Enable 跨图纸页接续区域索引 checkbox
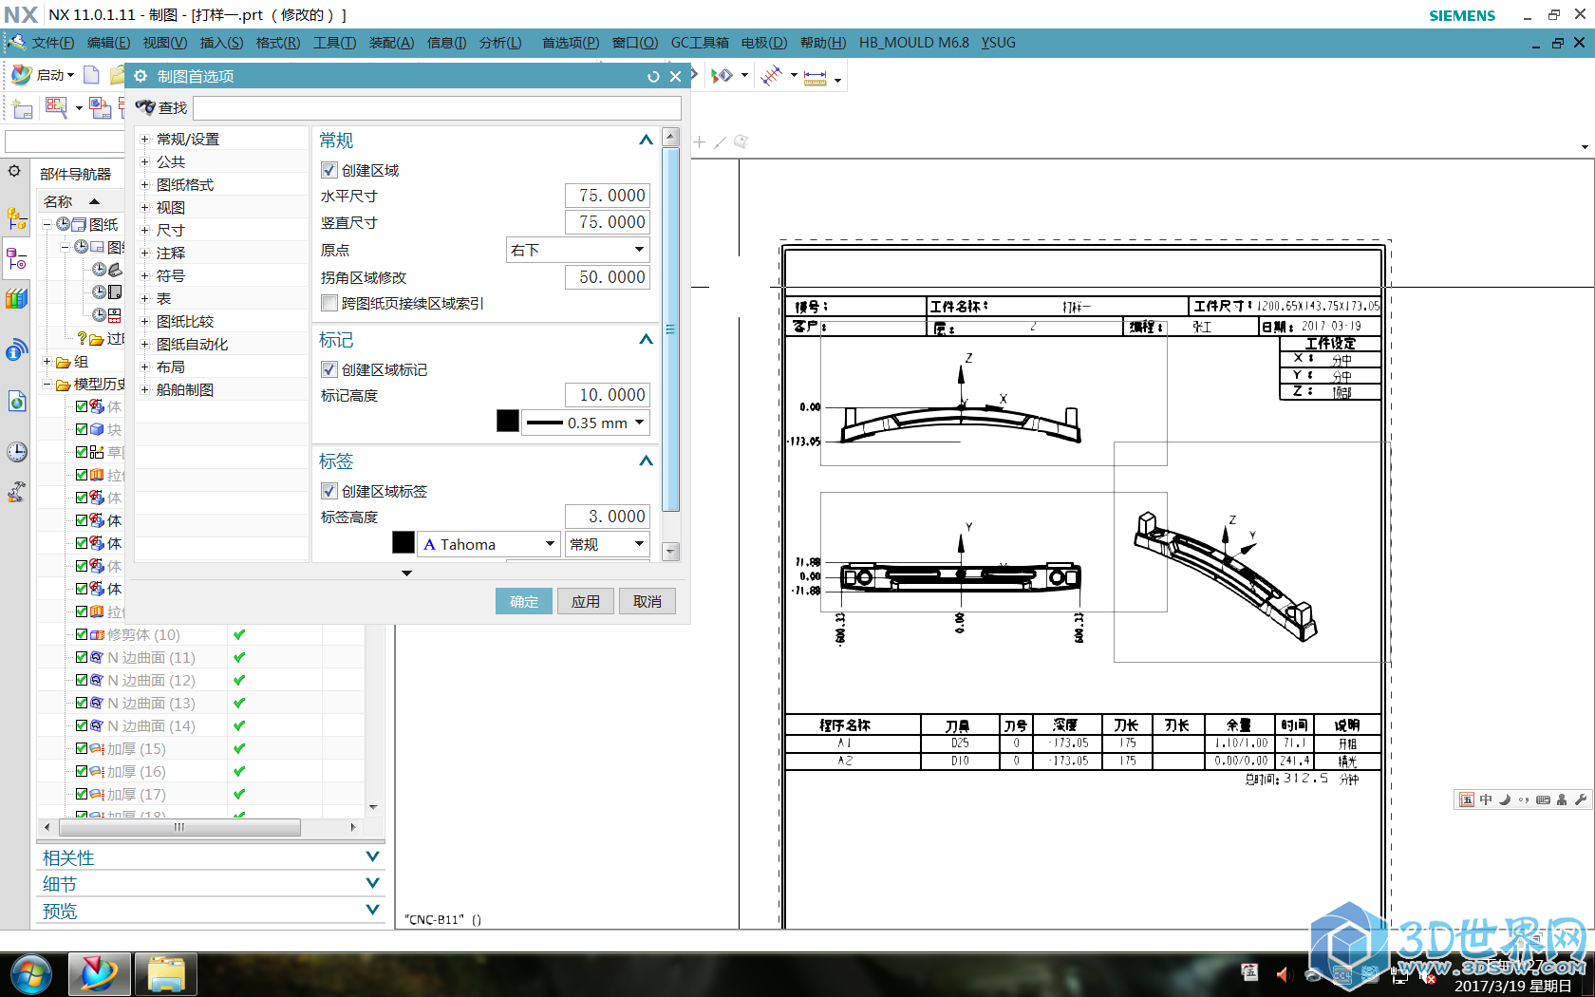1595x997 pixels. 329,303
